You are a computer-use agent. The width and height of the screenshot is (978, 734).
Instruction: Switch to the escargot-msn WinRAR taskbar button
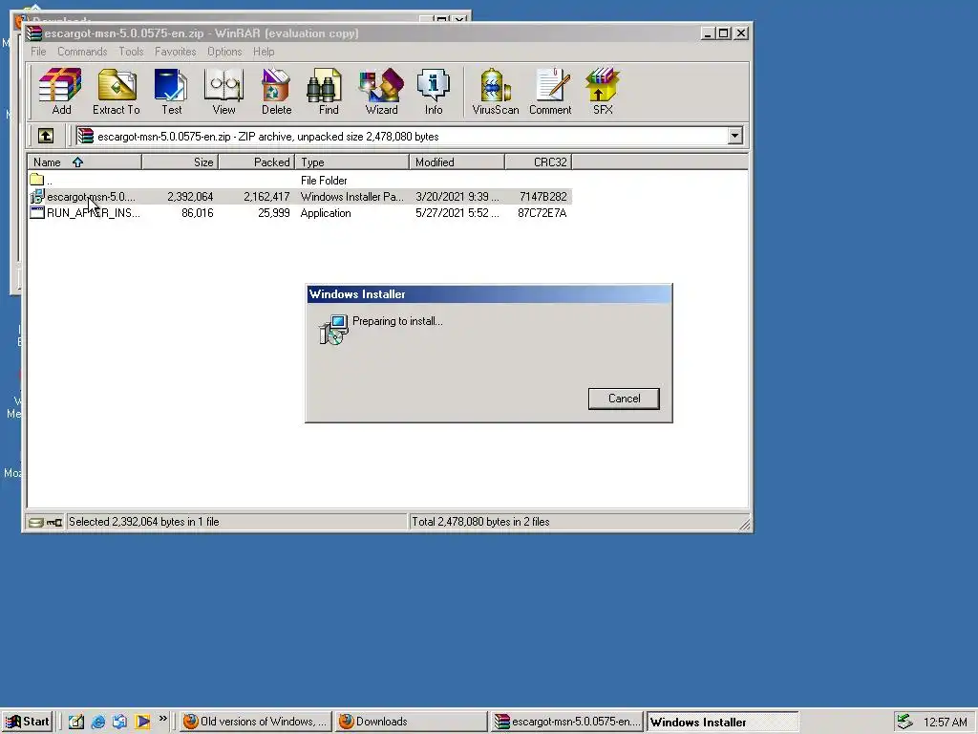pyautogui.click(x=567, y=722)
